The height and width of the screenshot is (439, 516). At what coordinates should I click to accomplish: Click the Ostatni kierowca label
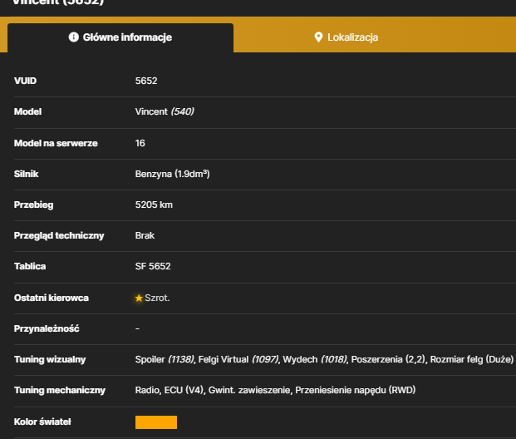pos(52,298)
